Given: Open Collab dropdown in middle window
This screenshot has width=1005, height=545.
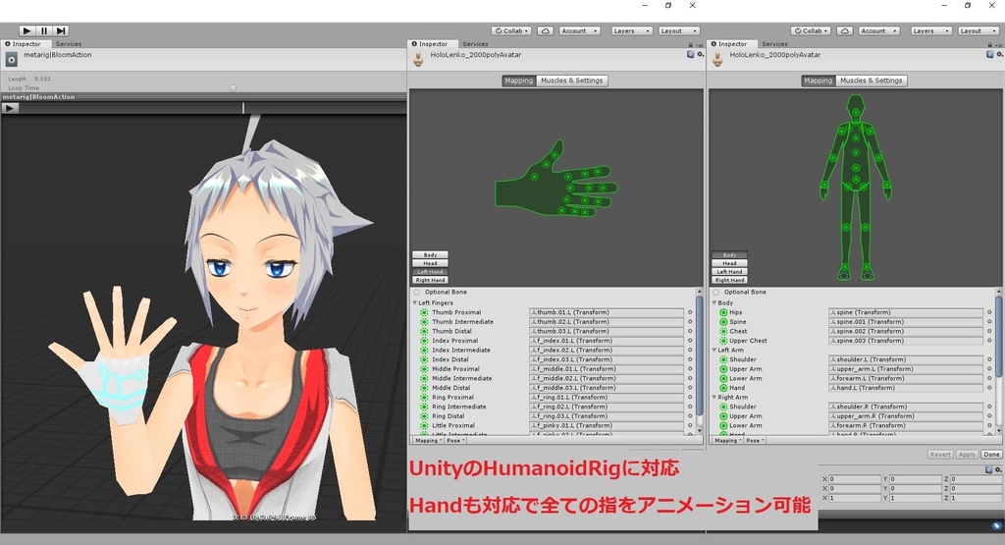Looking at the screenshot, I should [x=510, y=30].
